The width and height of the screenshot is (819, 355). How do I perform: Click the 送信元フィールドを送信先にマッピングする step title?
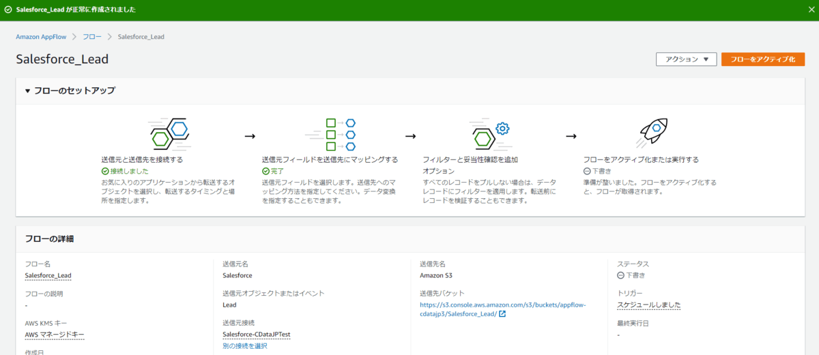tap(330, 159)
